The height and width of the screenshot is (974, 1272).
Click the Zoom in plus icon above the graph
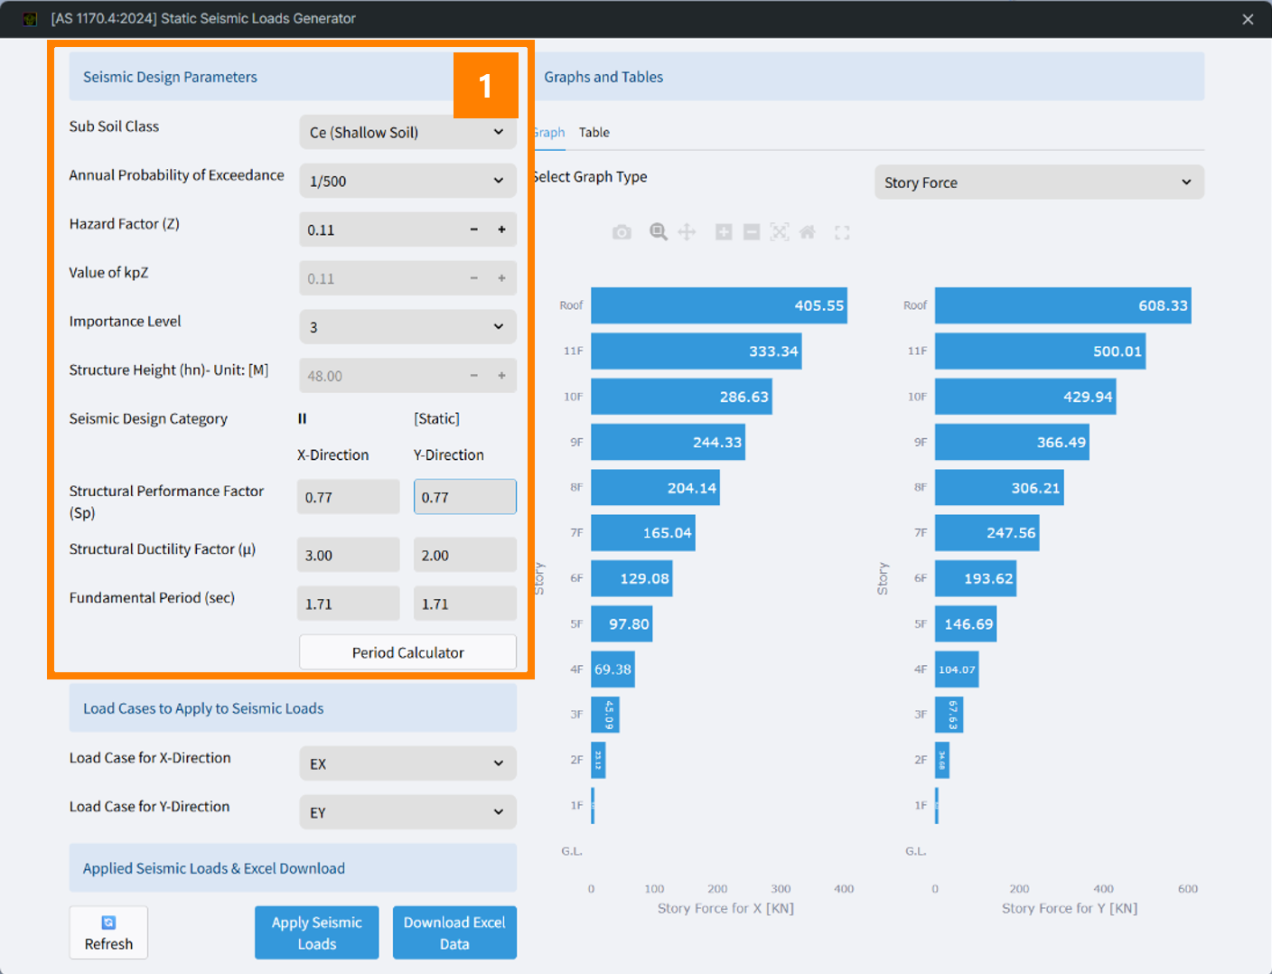click(x=724, y=232)
